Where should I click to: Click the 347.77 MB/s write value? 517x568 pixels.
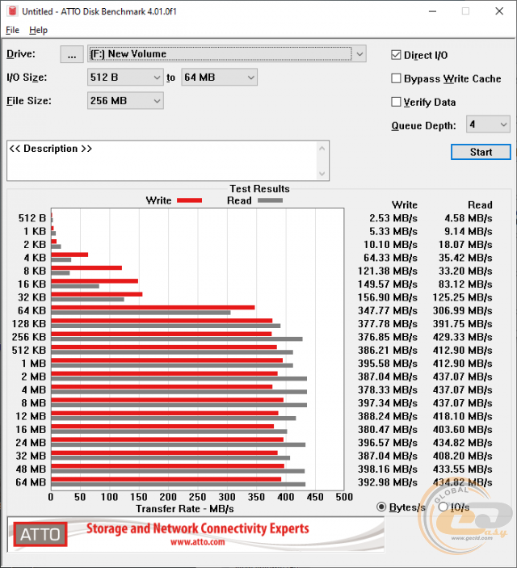click(x=387, y=311)
